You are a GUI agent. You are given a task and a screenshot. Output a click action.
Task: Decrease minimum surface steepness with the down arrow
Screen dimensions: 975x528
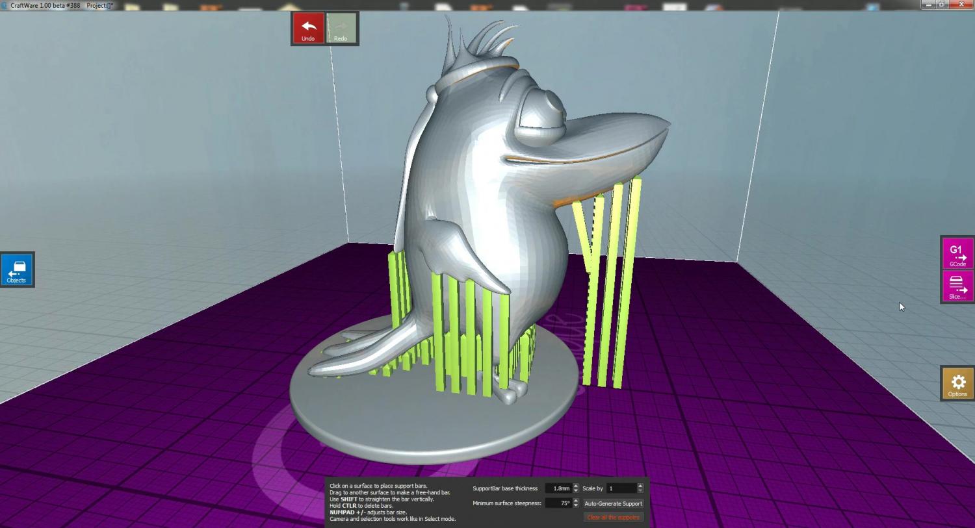pyautogui.click(x=576, y=506)
